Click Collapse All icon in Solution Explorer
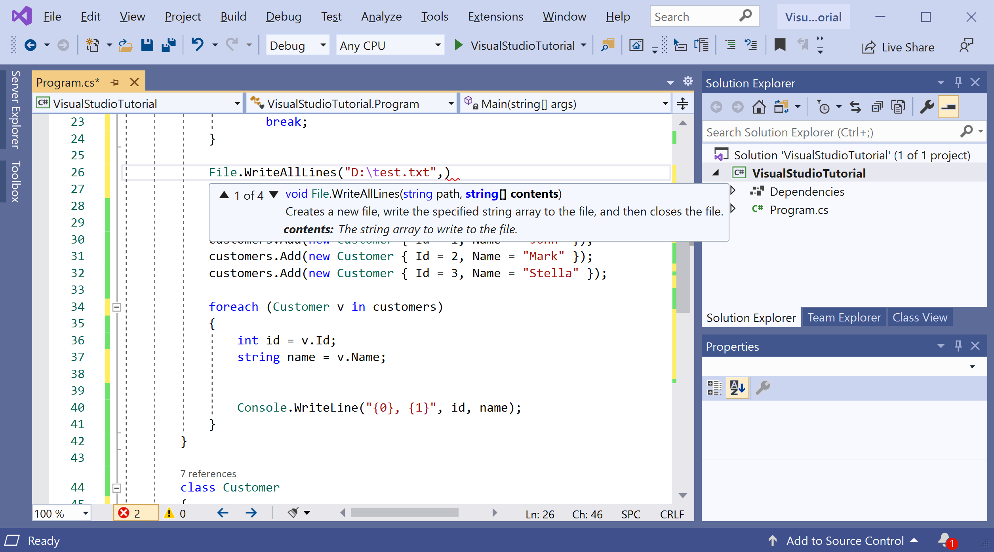Screen dimensions: 994x552 (877, 107)
